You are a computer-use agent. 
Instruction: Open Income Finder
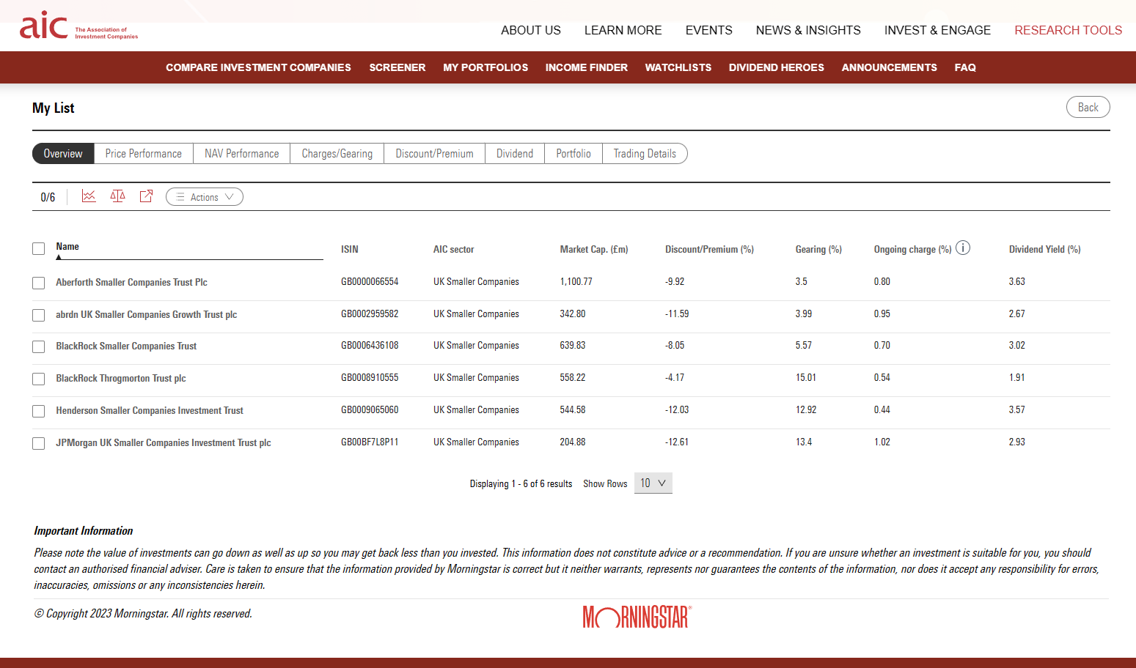[587, 67]
